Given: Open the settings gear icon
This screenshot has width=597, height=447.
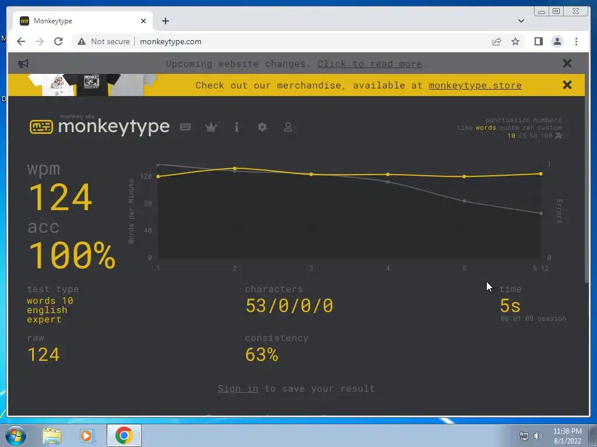Looking at the screenshot, I should (262, 127).
